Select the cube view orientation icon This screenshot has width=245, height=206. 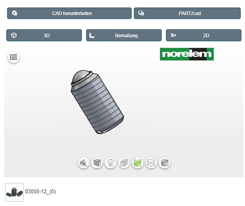(x=124, y=163)
